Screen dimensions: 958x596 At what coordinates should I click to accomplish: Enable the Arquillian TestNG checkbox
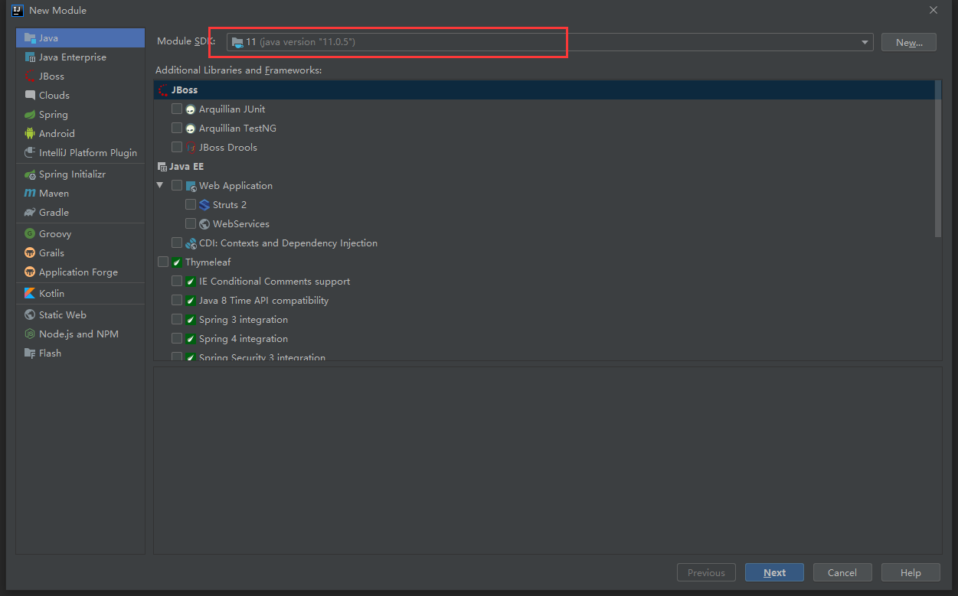(x=177, y=128)
